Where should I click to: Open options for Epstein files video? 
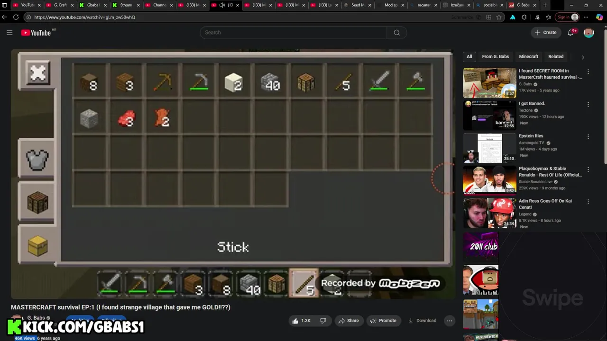coord(588,136)
